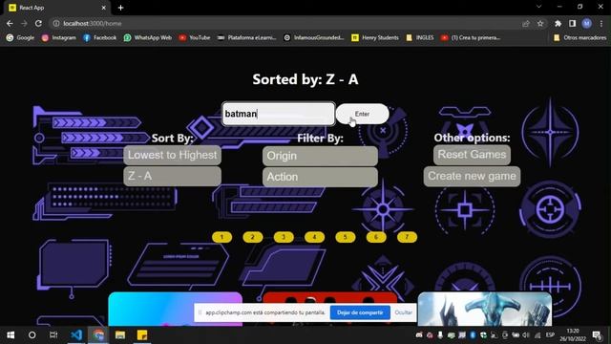Open the Windows Start menu

pos(11,335)
